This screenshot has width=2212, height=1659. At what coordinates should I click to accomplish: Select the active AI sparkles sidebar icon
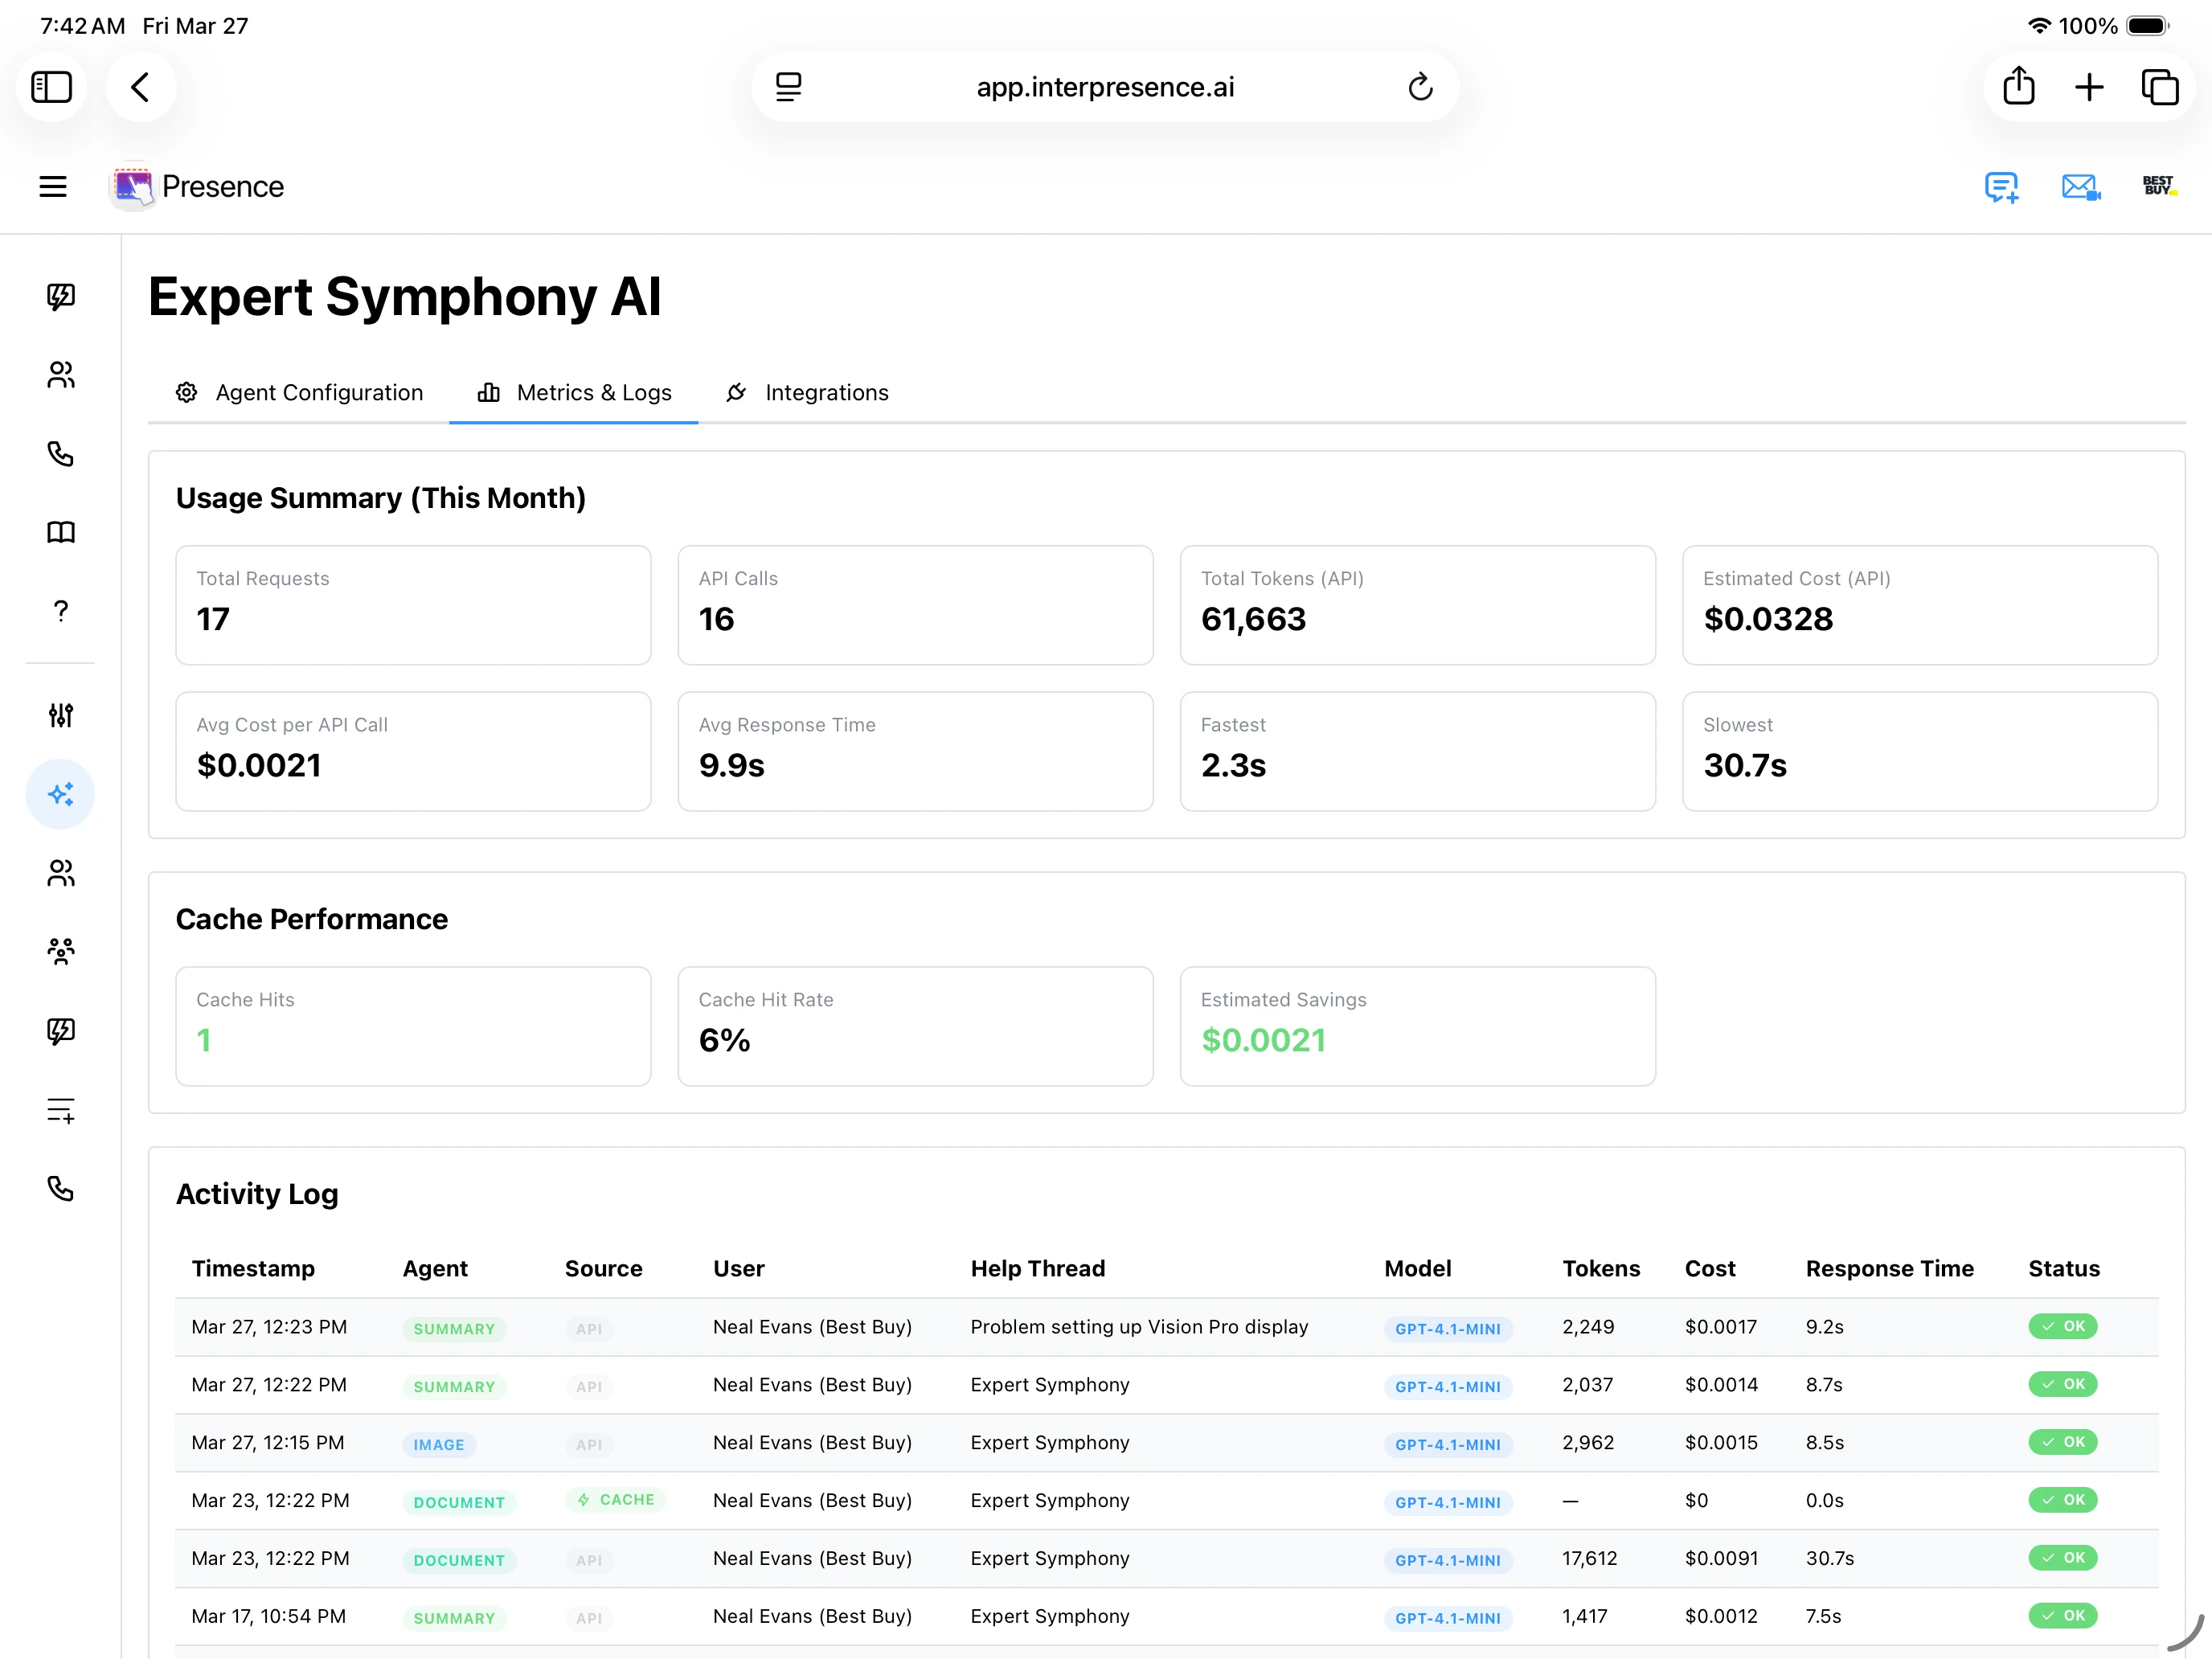point(60,793)
